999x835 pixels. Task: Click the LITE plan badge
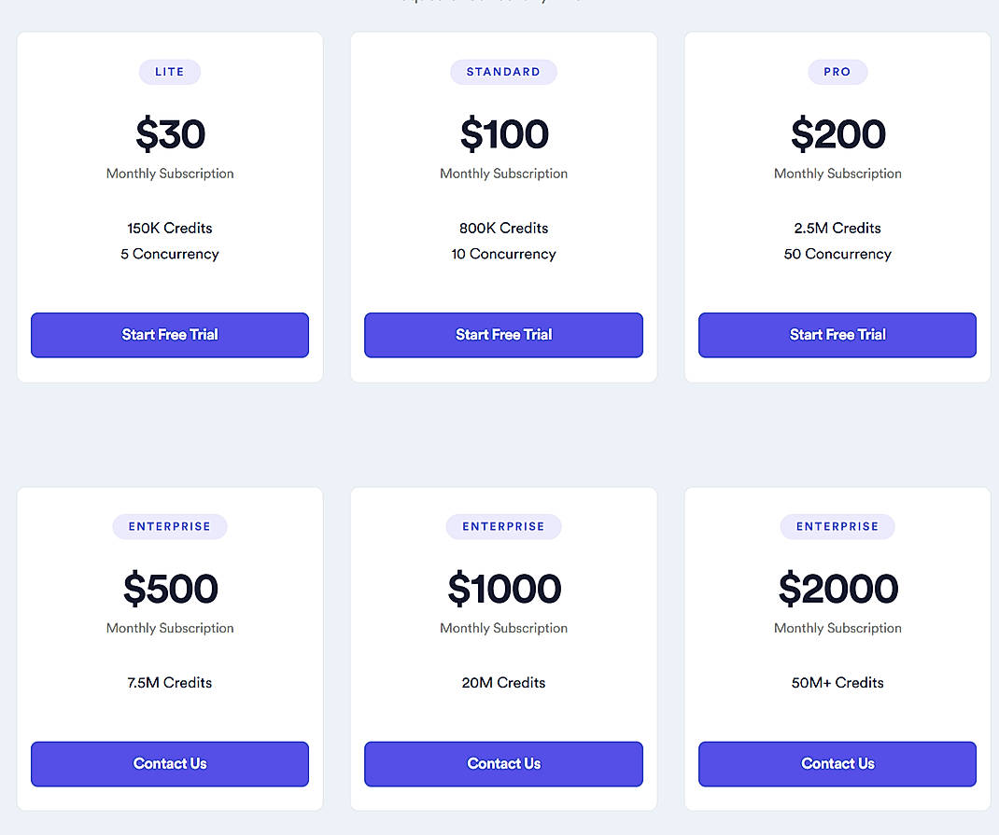pos(169,72)
